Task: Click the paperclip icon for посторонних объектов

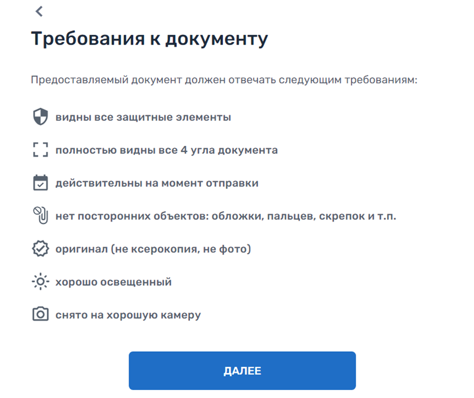Action: tap(39, 215)
